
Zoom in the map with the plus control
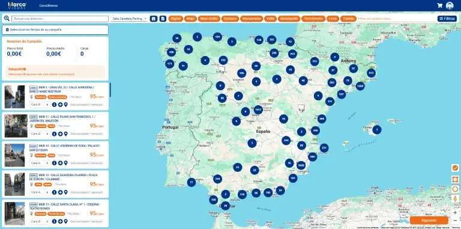coord(455,212)
